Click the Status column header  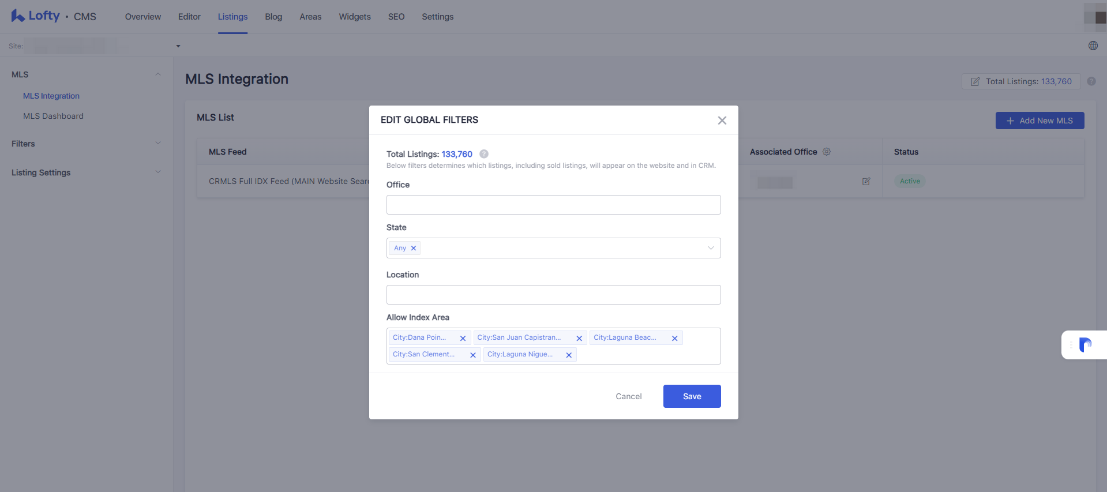coord(906,152)
